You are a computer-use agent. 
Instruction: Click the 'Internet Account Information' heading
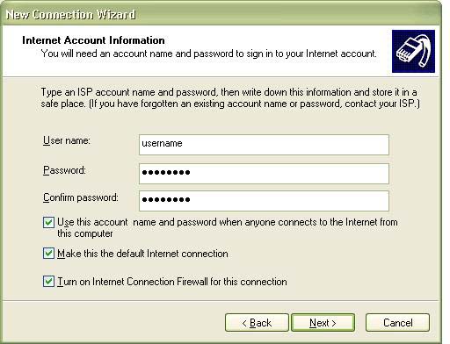93,40
